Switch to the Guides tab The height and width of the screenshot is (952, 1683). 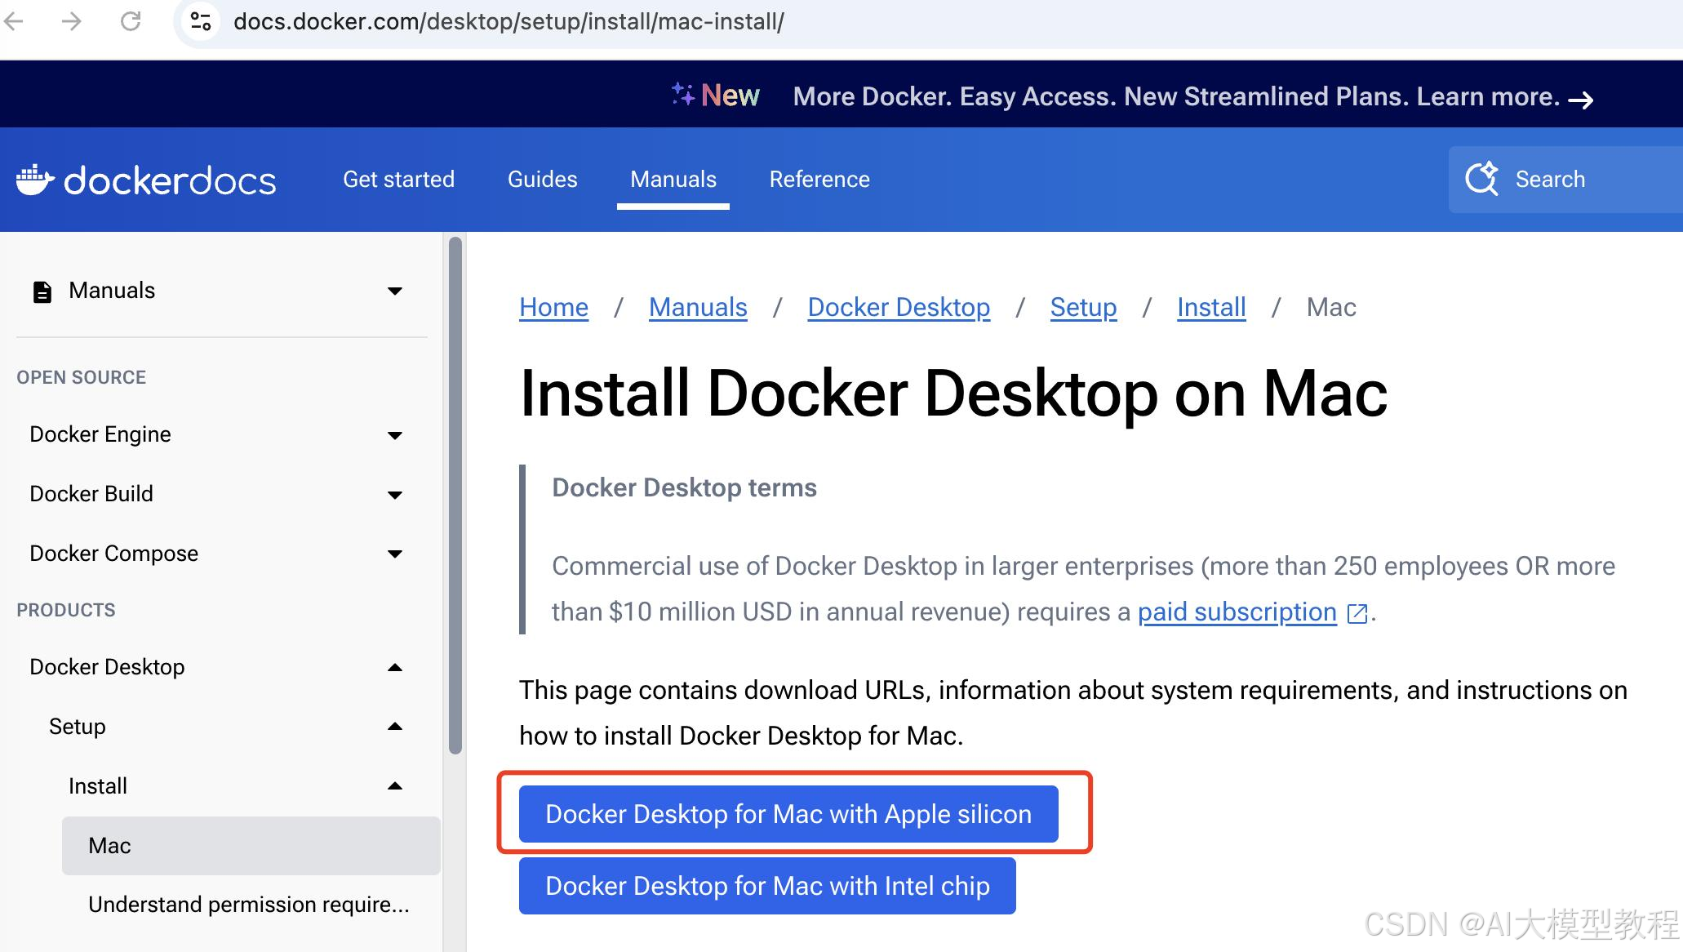pyautogui.click(x=542, y=180)
